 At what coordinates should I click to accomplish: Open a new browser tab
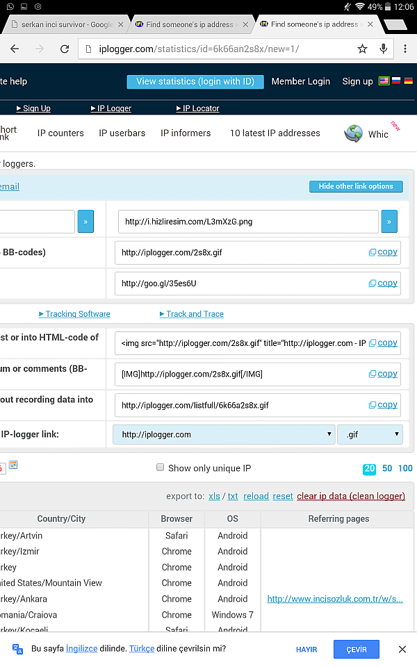(395, 25)
